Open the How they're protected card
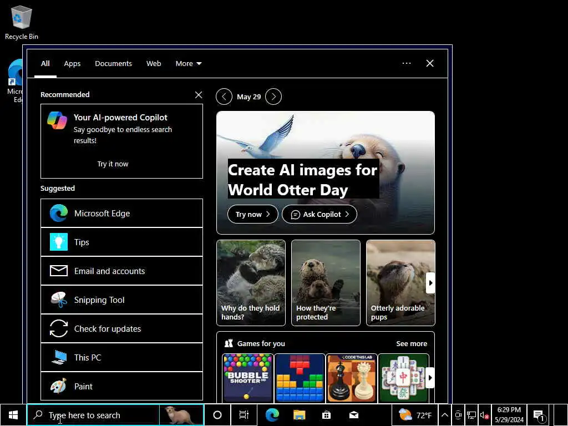 pos(326,283)
